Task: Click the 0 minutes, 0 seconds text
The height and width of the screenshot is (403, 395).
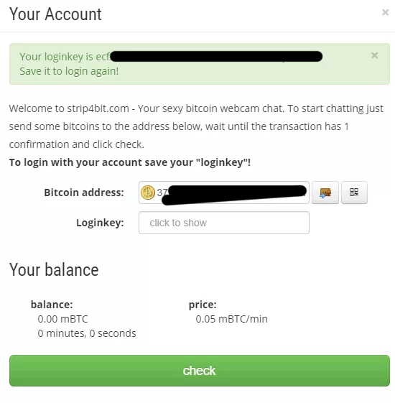Action: [87, 333]
